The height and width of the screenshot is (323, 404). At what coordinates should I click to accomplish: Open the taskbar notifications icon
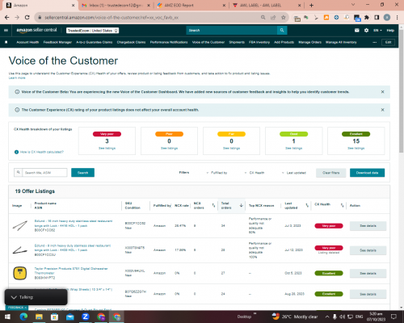click(394, 317)
